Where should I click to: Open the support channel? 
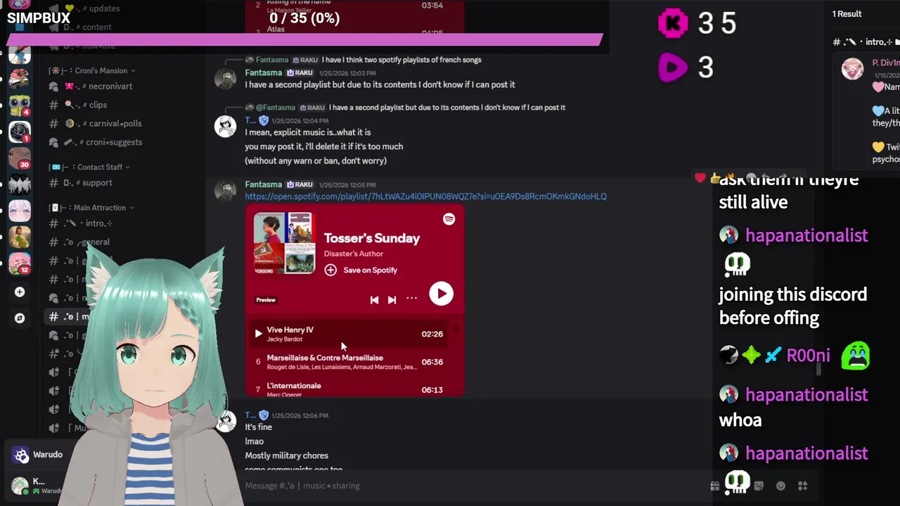[88, 183]
